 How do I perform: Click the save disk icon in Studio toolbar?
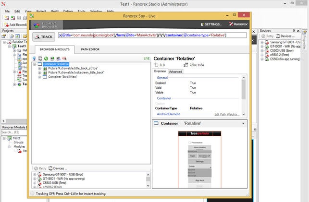[x=19, y=18]
